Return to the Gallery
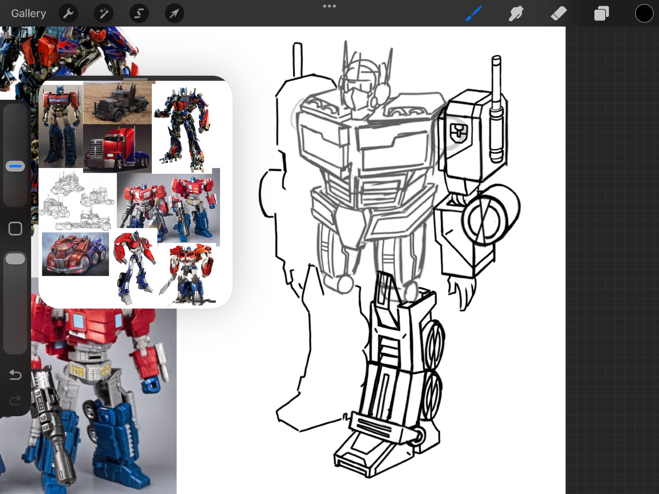This screenshot has height=494, width=659. pyautogui.click(x=29, y=14)
